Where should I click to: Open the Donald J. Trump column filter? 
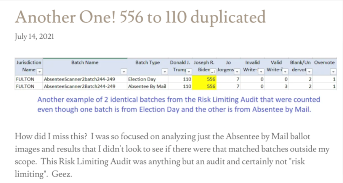coord(189,71)
